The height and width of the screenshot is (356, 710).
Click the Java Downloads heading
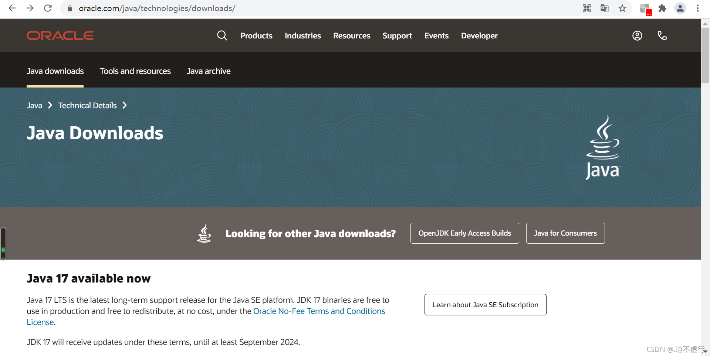[95, 133]
